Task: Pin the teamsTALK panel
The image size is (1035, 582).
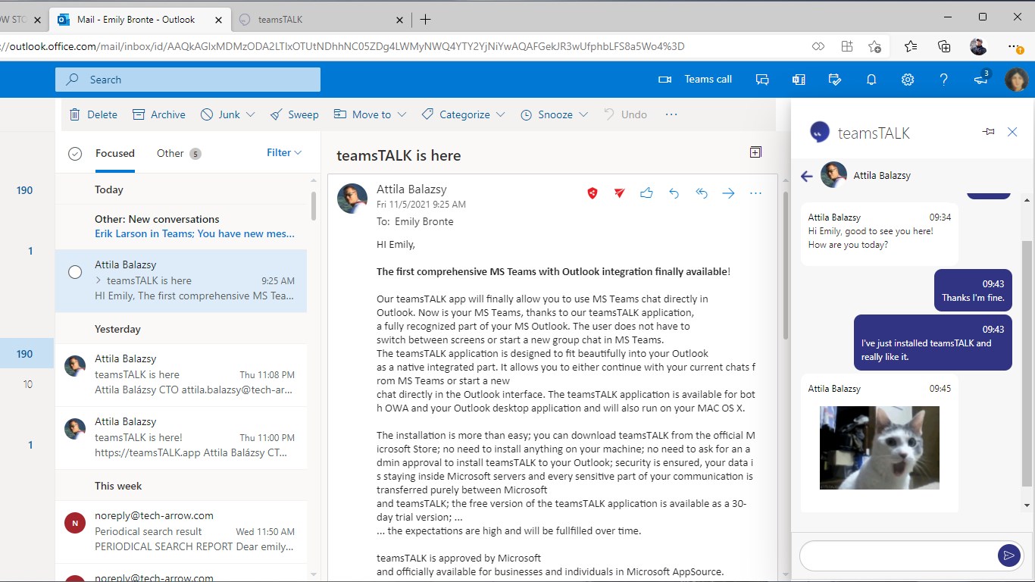Action: tap(988, 132)
